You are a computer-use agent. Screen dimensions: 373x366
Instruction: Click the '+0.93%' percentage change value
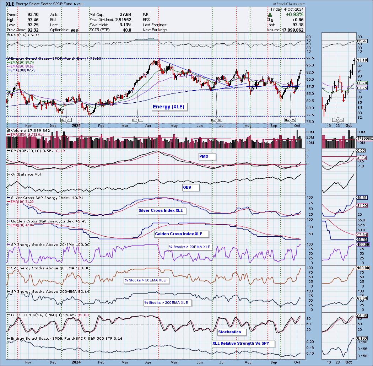294,15
